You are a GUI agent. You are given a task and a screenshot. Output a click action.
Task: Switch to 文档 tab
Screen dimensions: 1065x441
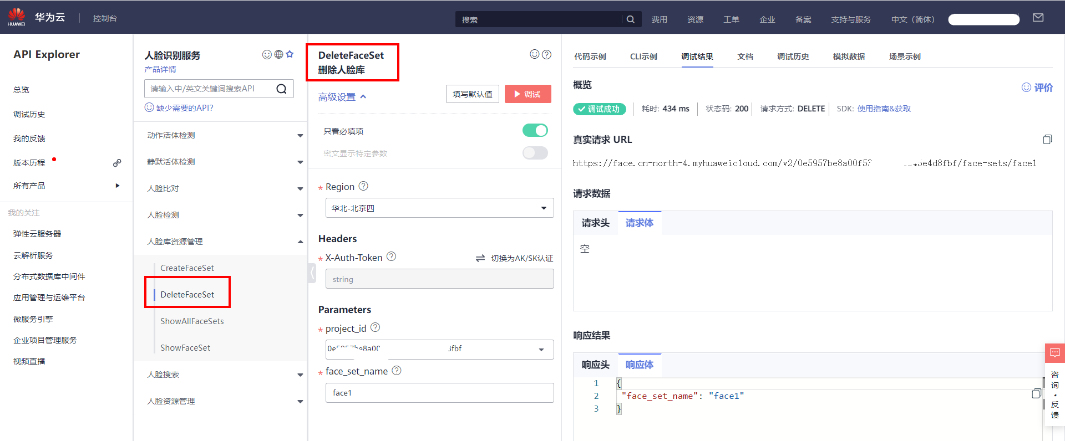745,57
